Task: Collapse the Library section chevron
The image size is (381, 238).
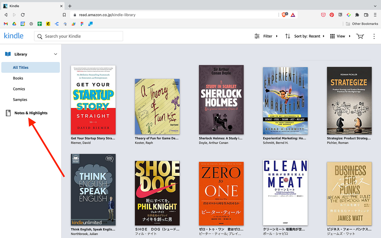Action: pos(56,54)
